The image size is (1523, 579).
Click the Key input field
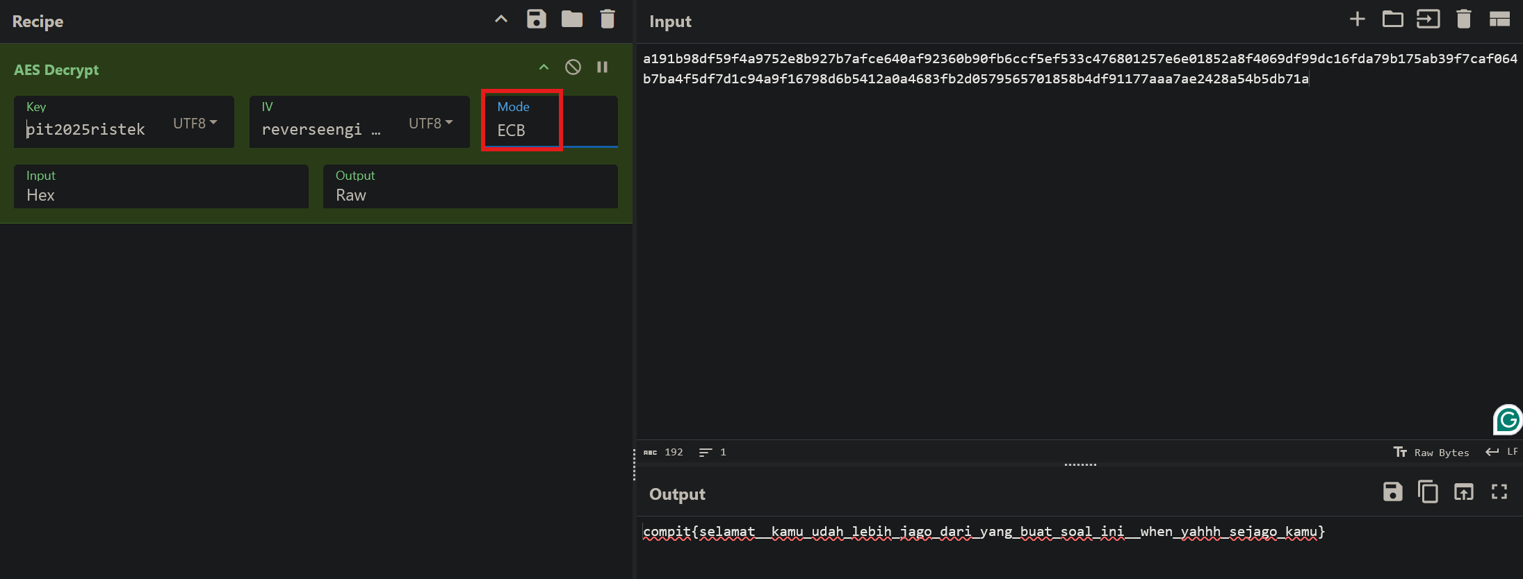(x=94, y=129)
